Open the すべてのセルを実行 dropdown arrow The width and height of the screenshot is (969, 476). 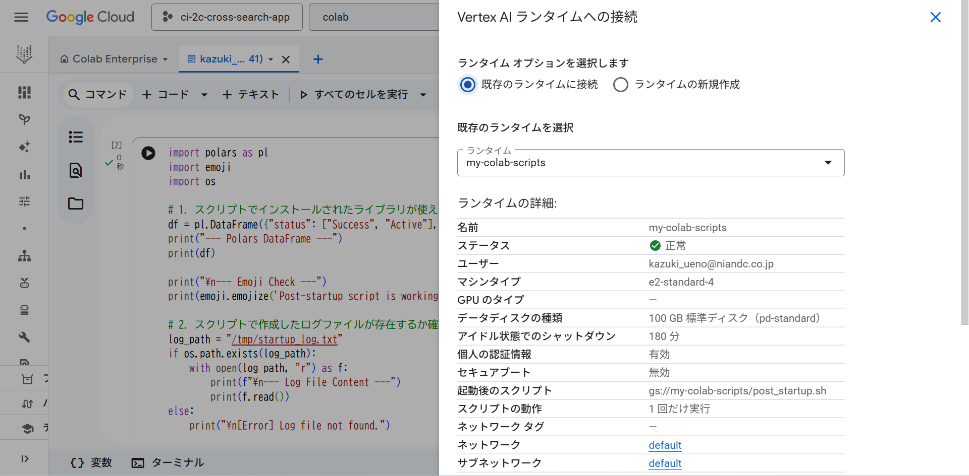[x=423, y=94]
